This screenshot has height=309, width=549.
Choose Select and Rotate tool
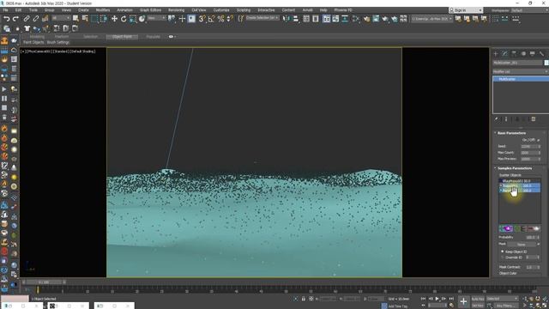[124, 19]
